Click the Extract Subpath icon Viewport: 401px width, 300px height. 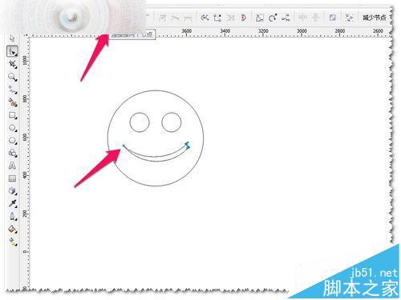(x=230, y=18)
